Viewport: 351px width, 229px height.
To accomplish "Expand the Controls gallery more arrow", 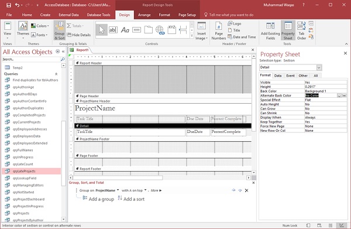I will pyautogui.click(x=192, y=36).
